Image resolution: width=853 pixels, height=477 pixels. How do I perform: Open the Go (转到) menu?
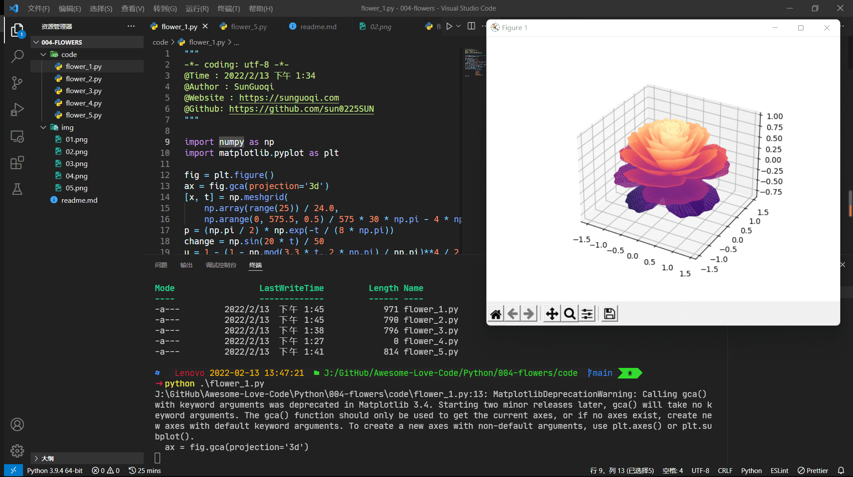[x=165, y=8]
